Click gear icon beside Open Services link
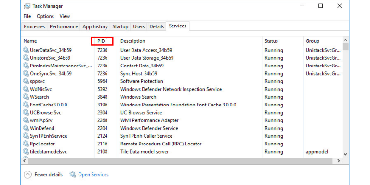Image resolution: width=370 pixels, height=185 pixels. [73, 174]
